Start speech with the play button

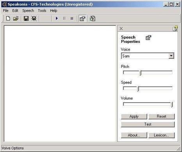[57, 18]
